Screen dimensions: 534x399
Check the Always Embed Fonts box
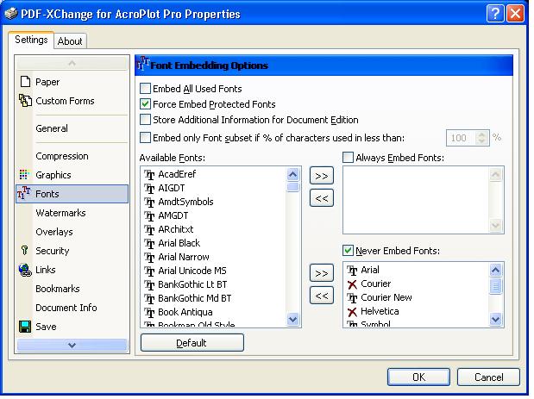pyautogui.click(x=348, y=158)
